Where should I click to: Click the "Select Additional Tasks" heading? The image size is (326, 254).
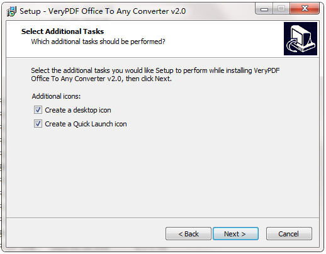(x=62, y=31)
